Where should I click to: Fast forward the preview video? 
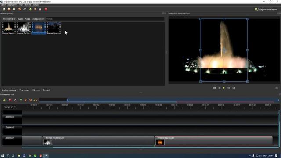point(229,88)
